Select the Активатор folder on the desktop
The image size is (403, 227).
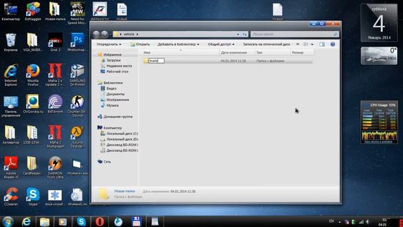(x=11, y=135)
